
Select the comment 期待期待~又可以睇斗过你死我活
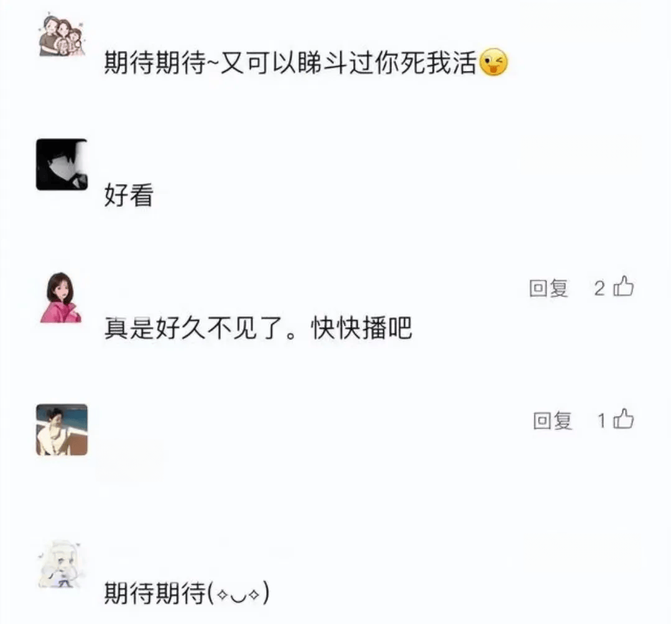click(x=290, y=63)
